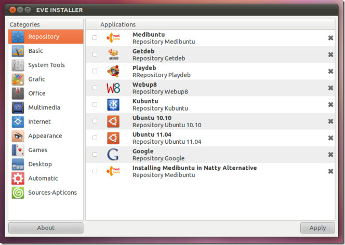Click the Multimedia film icon
The height and width of the screenshot is (245, 345).
coord(18,107)
